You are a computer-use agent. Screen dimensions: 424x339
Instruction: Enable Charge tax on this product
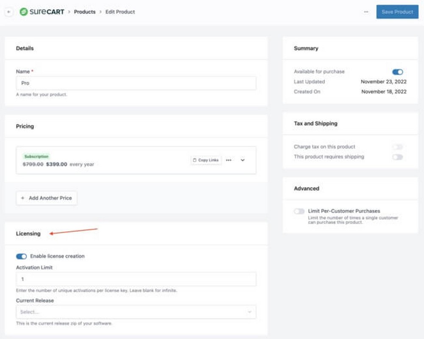(397, 147)
